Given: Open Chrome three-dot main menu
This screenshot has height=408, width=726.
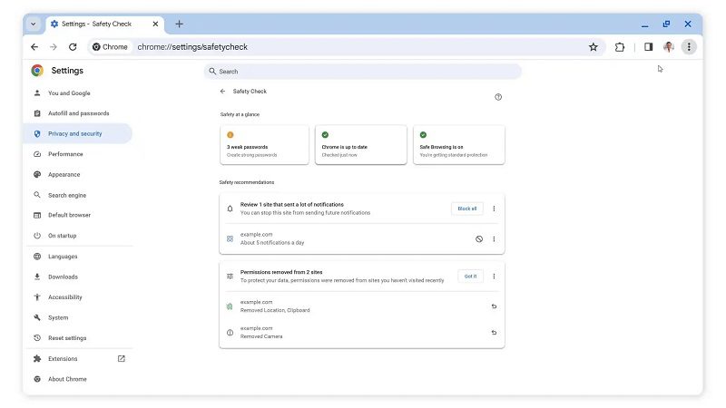Looking at the screenshot, I should (689, 47).
